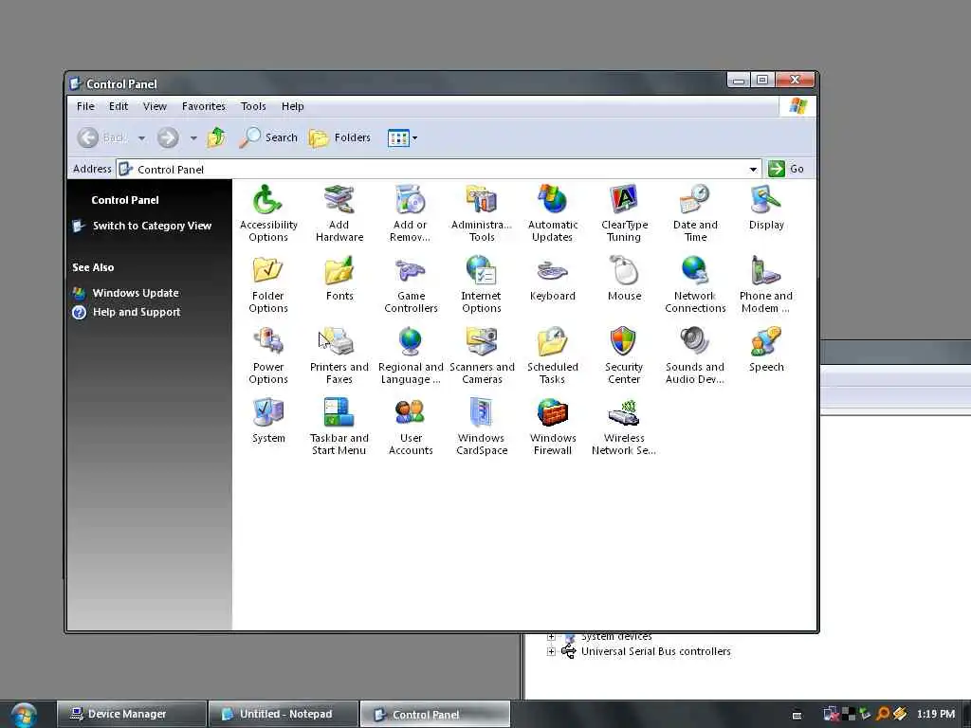The width and height of the screenshot is (971, 728).
Task: Open Game Controllers icon
Action: [410, 284]
